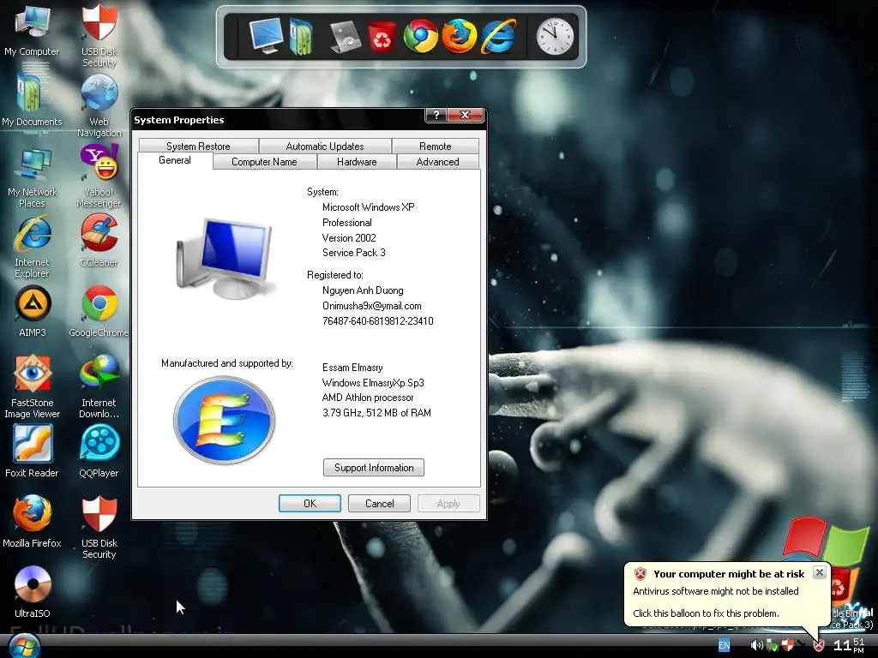Open the Start menu orb
This screenshot has width=878, height=658.
24,646
